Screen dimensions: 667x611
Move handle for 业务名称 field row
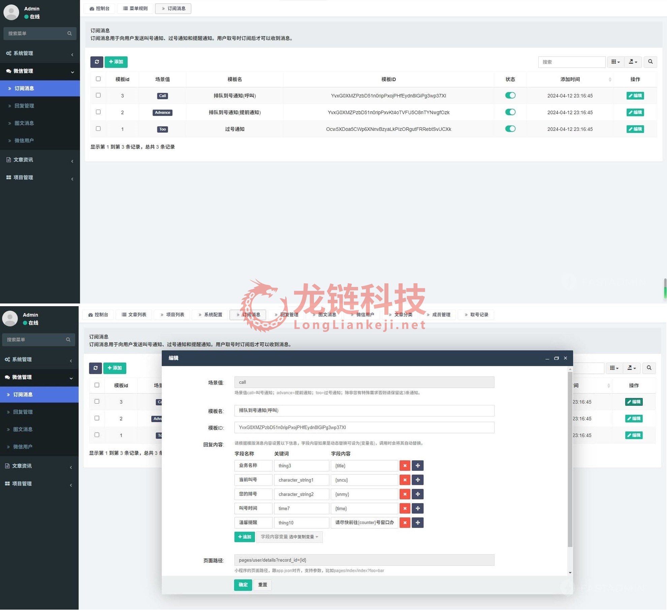click(x=417, y=466)
